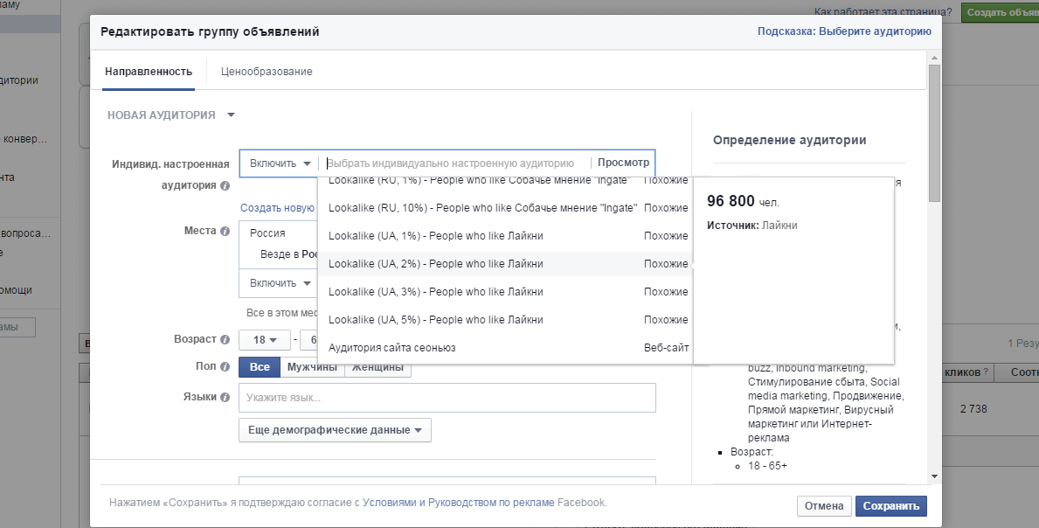
Task: Click Отмена button
Action: point(823,506)
